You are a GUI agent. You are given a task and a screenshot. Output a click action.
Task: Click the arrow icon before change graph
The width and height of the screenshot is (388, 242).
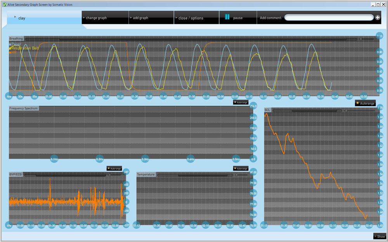point(84,17)
